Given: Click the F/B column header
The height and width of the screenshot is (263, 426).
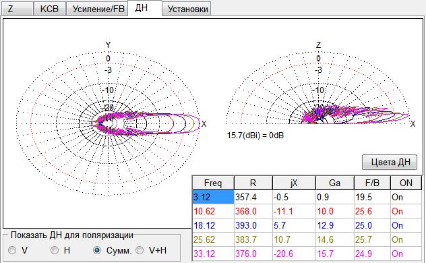Looking at the screenshot, I should 372,183.
